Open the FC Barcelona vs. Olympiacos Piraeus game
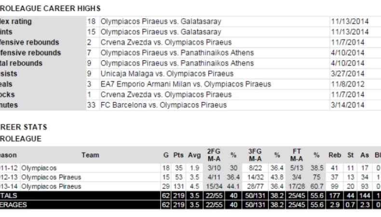This screenshot has width=381, height=217. (163, 105)
